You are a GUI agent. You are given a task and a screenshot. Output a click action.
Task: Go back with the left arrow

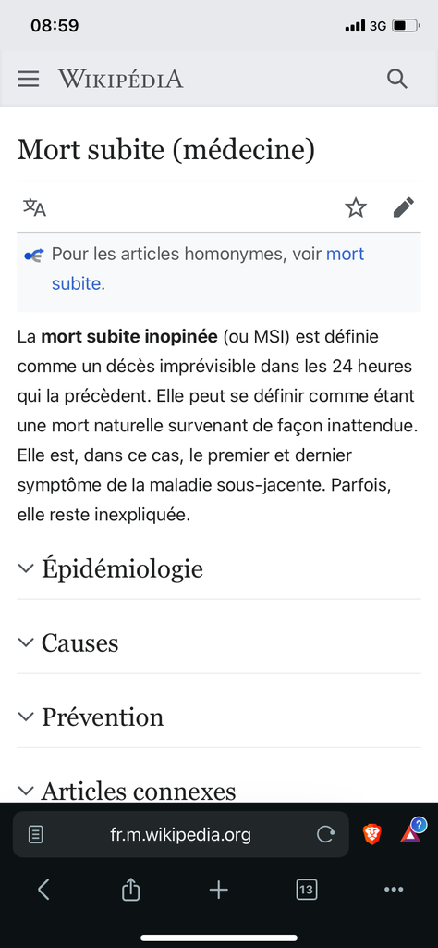(43, 890)
